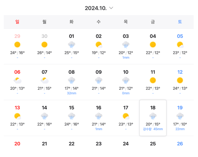
Task: Click the 강수량 45mm label
Action: (x=153, y=129)
